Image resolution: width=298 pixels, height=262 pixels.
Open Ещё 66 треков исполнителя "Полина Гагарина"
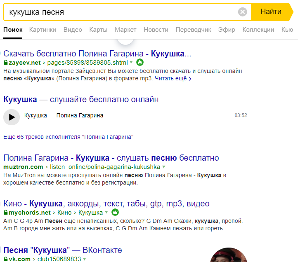(69, 137)
